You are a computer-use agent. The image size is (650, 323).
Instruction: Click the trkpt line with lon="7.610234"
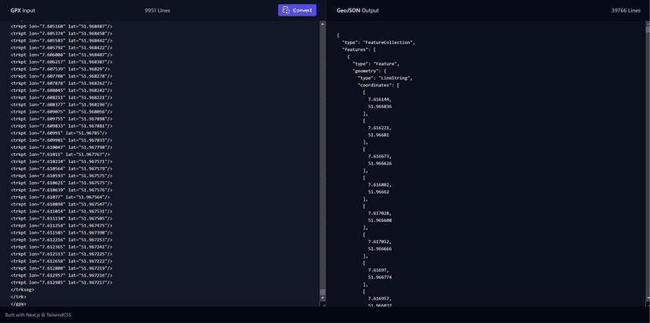[61, 161]
